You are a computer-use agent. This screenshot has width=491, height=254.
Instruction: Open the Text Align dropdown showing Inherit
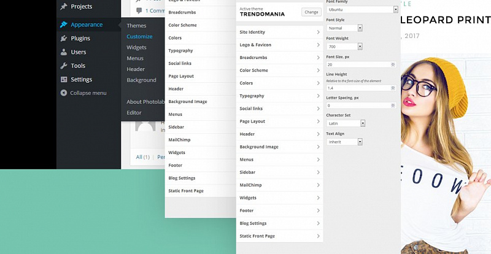click(344, 142)
